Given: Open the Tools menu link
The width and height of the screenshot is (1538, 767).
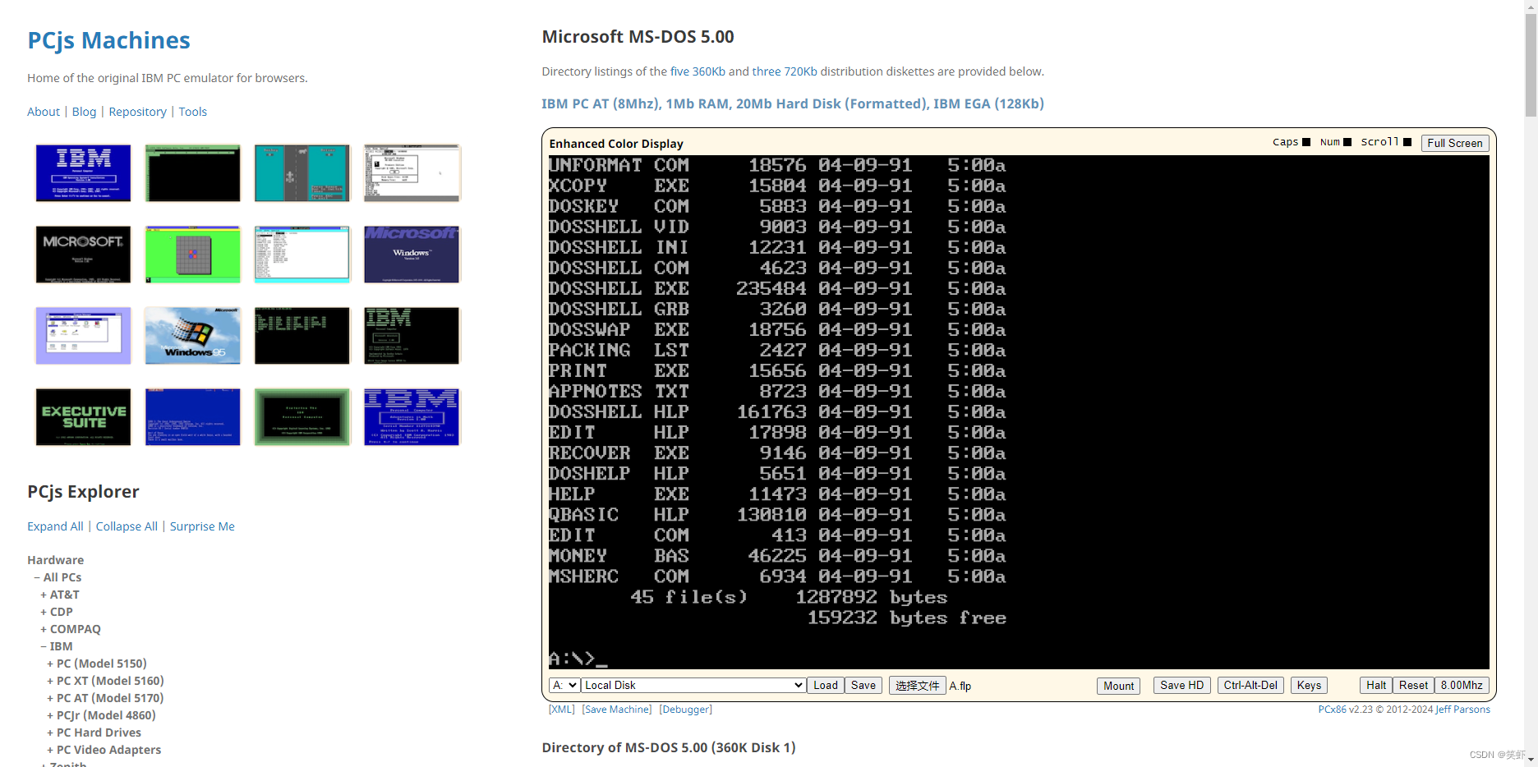Looking at the screenshot, I should [x=193, y=111].
